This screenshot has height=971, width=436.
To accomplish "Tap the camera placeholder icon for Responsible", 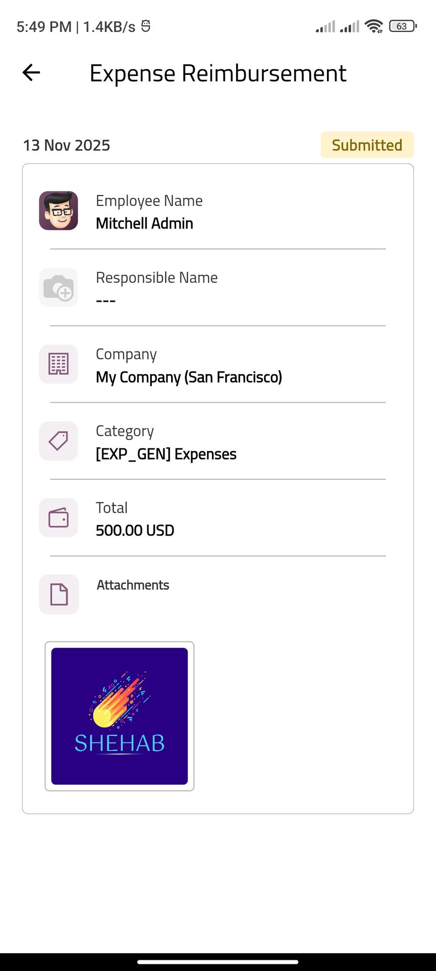I will pos(59,287).
